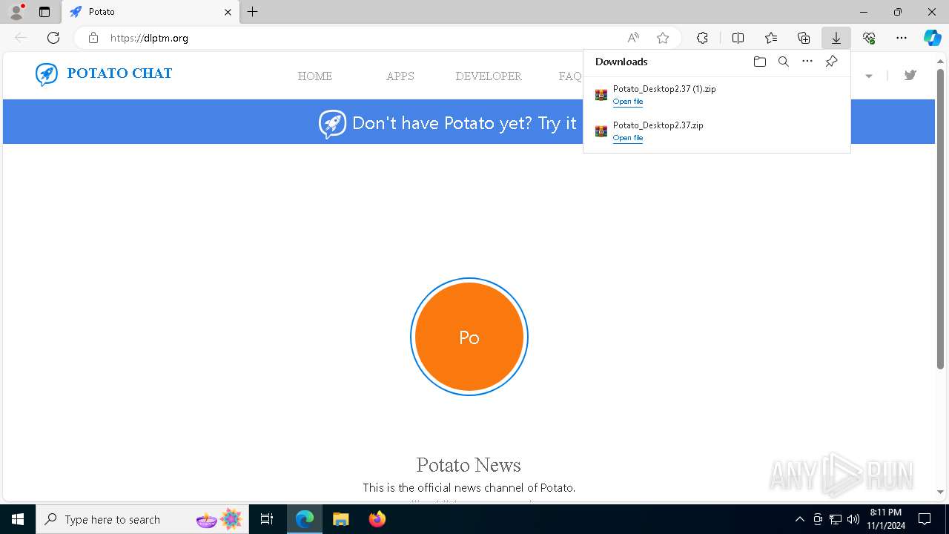This screenshot has width=949, height=534.
Task: Open Settings and more menu
Action: point(902,38)
